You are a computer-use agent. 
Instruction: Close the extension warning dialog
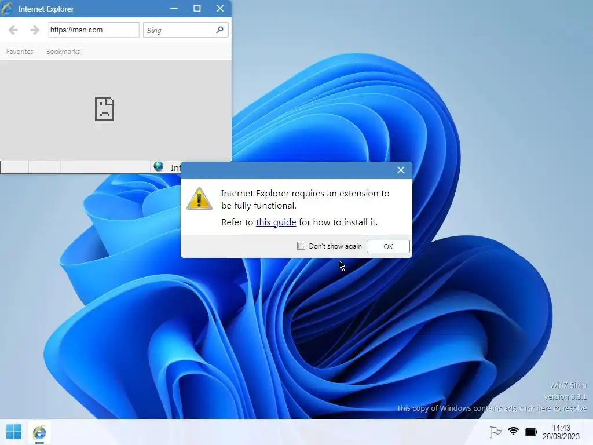[x=401, y=170]
